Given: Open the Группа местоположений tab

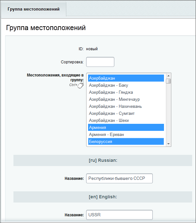Looking at the screenshot, I should [x=34, y=9].
